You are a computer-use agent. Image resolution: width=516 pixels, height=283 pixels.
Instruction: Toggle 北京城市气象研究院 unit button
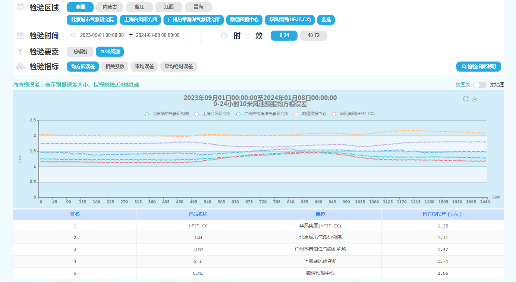pyautogui.click(x=92, y=20)
